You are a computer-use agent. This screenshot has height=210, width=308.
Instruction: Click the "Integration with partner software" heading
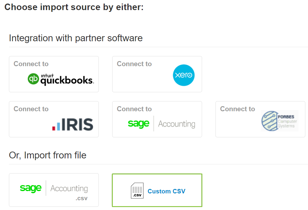[x=76, y=38]
